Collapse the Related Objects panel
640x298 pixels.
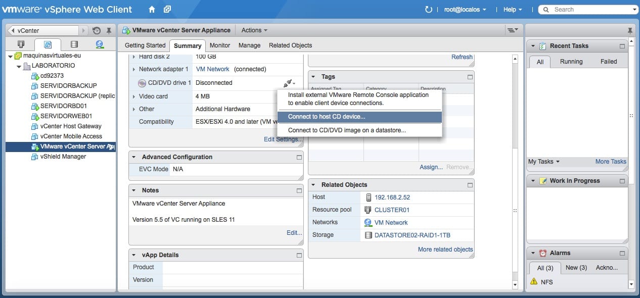(313, 185)
